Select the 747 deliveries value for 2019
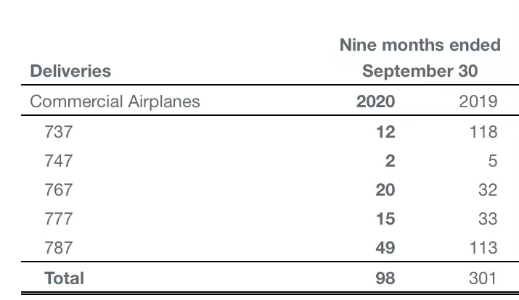The image size is (519, 300). 492,161
